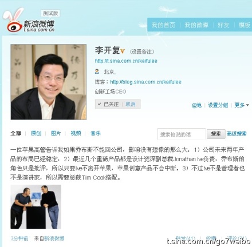Switch to the 音乐 filter tab
The image size is (252, 247).
(x=96, y=133)
